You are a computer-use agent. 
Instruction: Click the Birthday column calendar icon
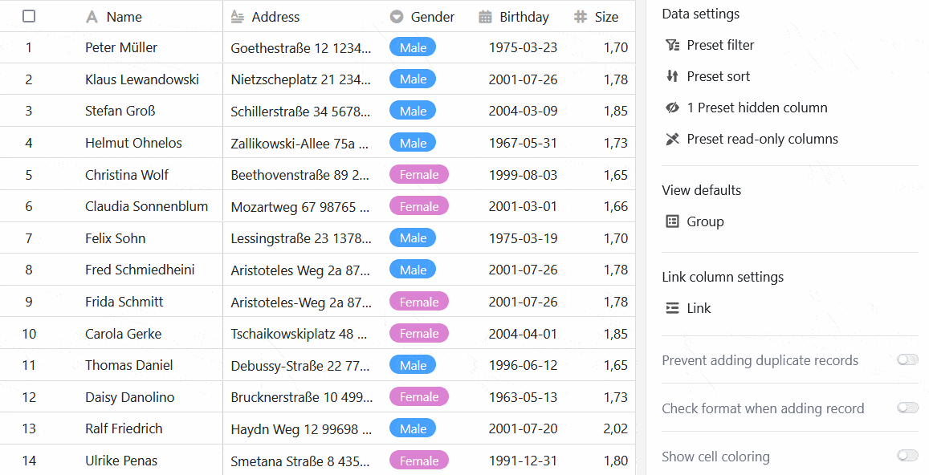[x=485, y=17]
